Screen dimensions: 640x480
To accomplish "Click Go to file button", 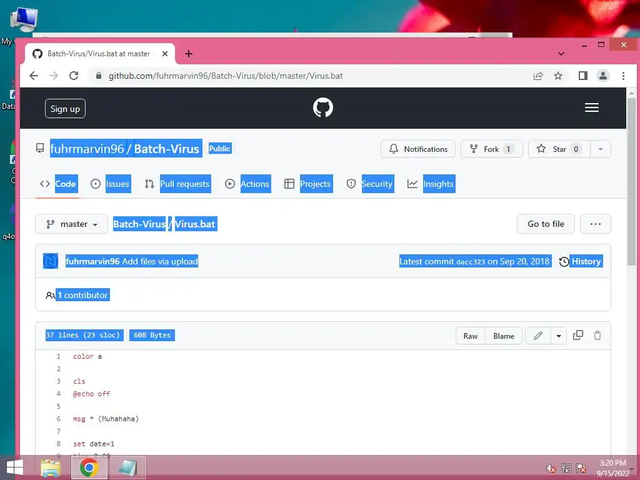I will [546, 224].
